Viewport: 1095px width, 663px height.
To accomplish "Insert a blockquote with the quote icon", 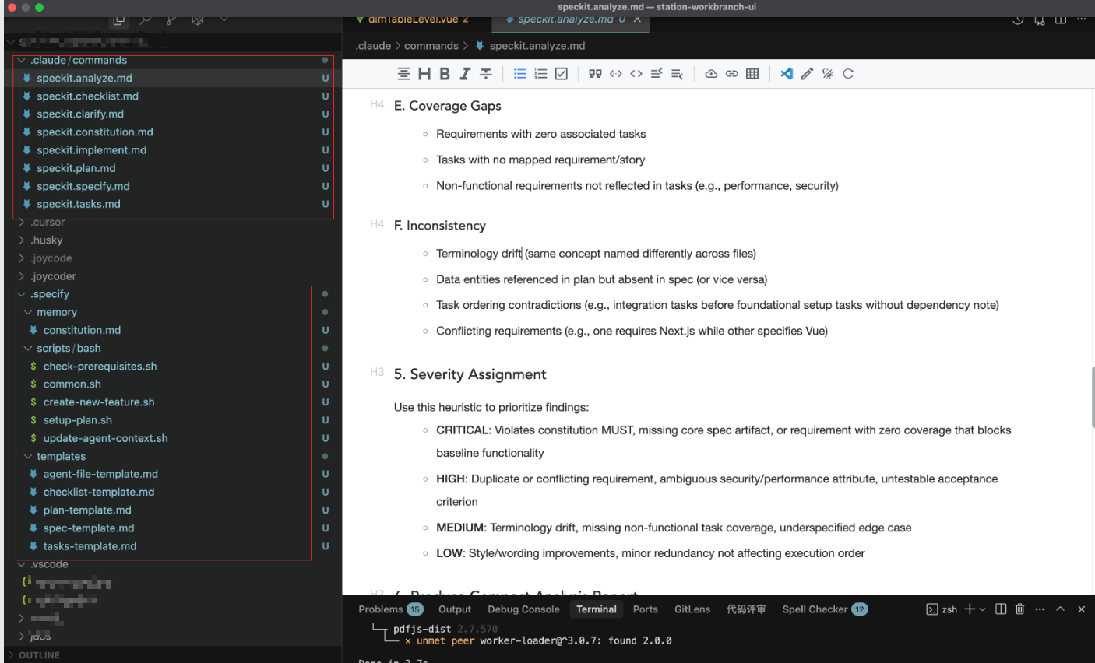I will pos(595,74).
